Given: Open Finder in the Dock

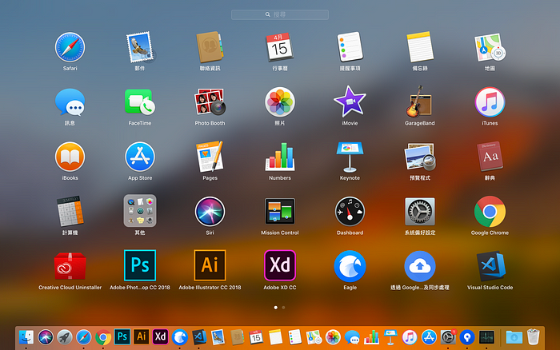Looking at the screenshot, I should pos(26,337).
